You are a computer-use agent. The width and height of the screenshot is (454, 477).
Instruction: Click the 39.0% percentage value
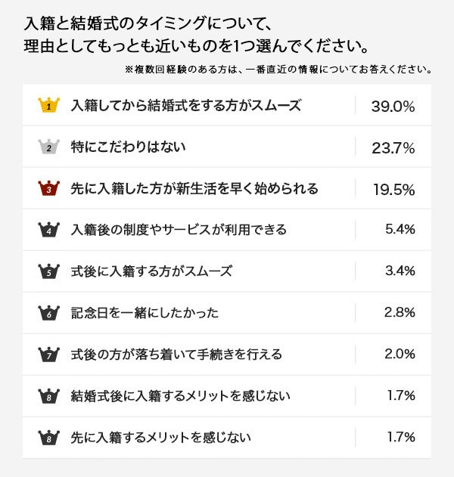[x=393, y=107]
